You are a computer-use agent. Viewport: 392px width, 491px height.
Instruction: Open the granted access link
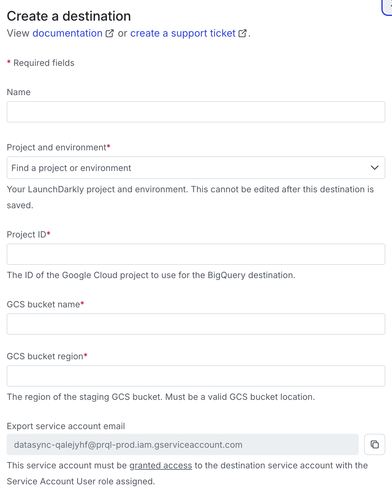click(161, 465)
